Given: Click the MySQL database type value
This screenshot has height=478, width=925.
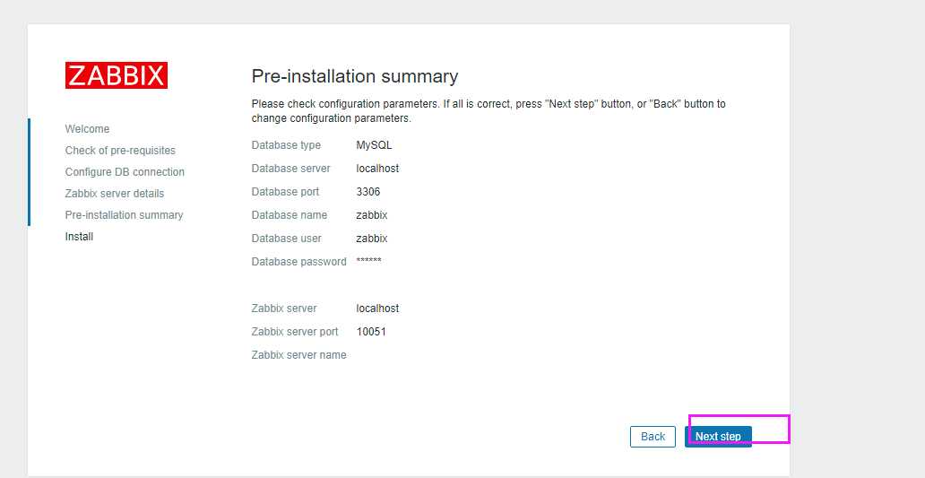Looking at the screenshot, I should pyautogui.click(x=374, y=145).
